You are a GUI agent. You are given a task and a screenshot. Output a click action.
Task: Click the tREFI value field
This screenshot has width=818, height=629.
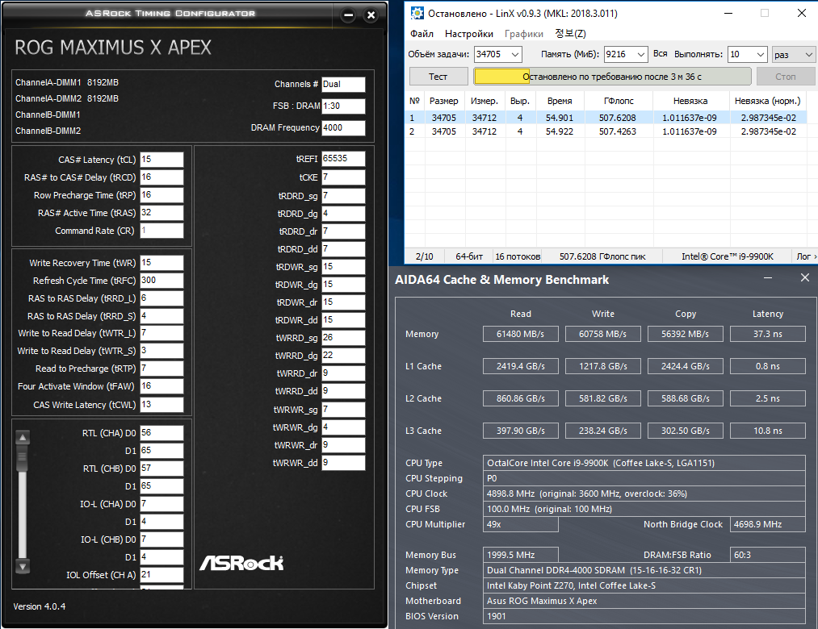coord(343,158)
